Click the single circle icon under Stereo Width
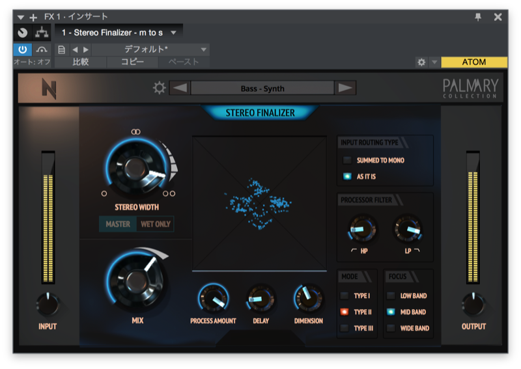The image size is (521, 369). point(104,194)
